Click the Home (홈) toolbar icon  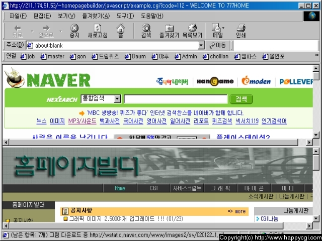click(121, 31)
